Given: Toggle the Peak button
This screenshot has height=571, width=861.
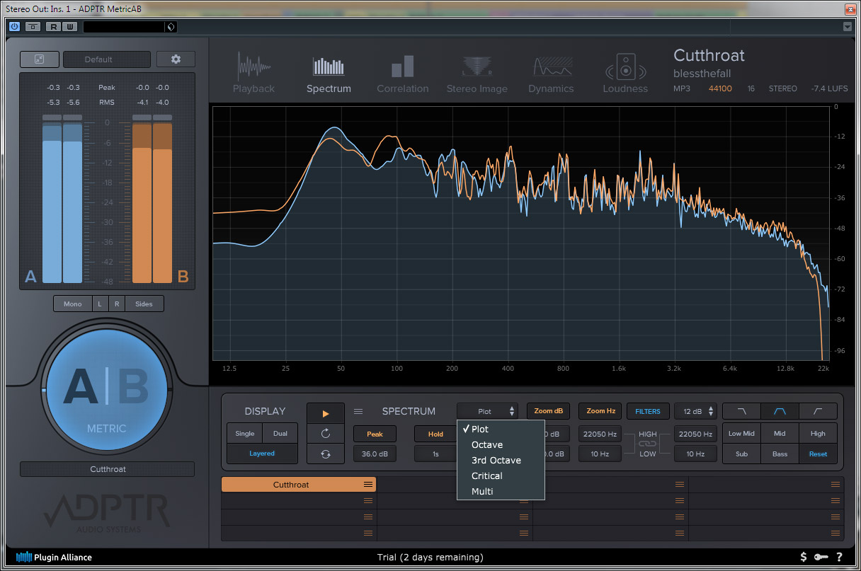Looking at the screenshot, I should 375,434.
